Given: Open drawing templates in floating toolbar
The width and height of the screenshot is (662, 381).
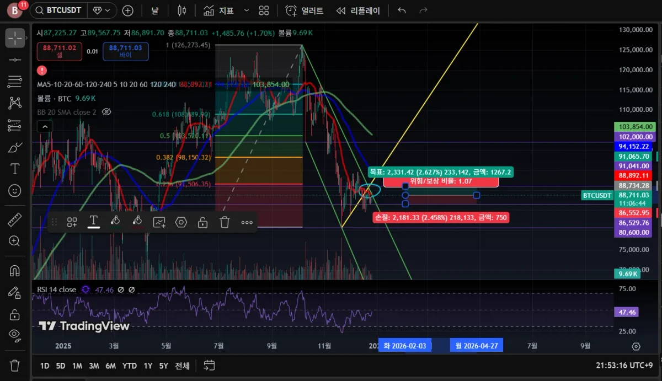Looking at the screenshot, I should (x=72, y=222).
